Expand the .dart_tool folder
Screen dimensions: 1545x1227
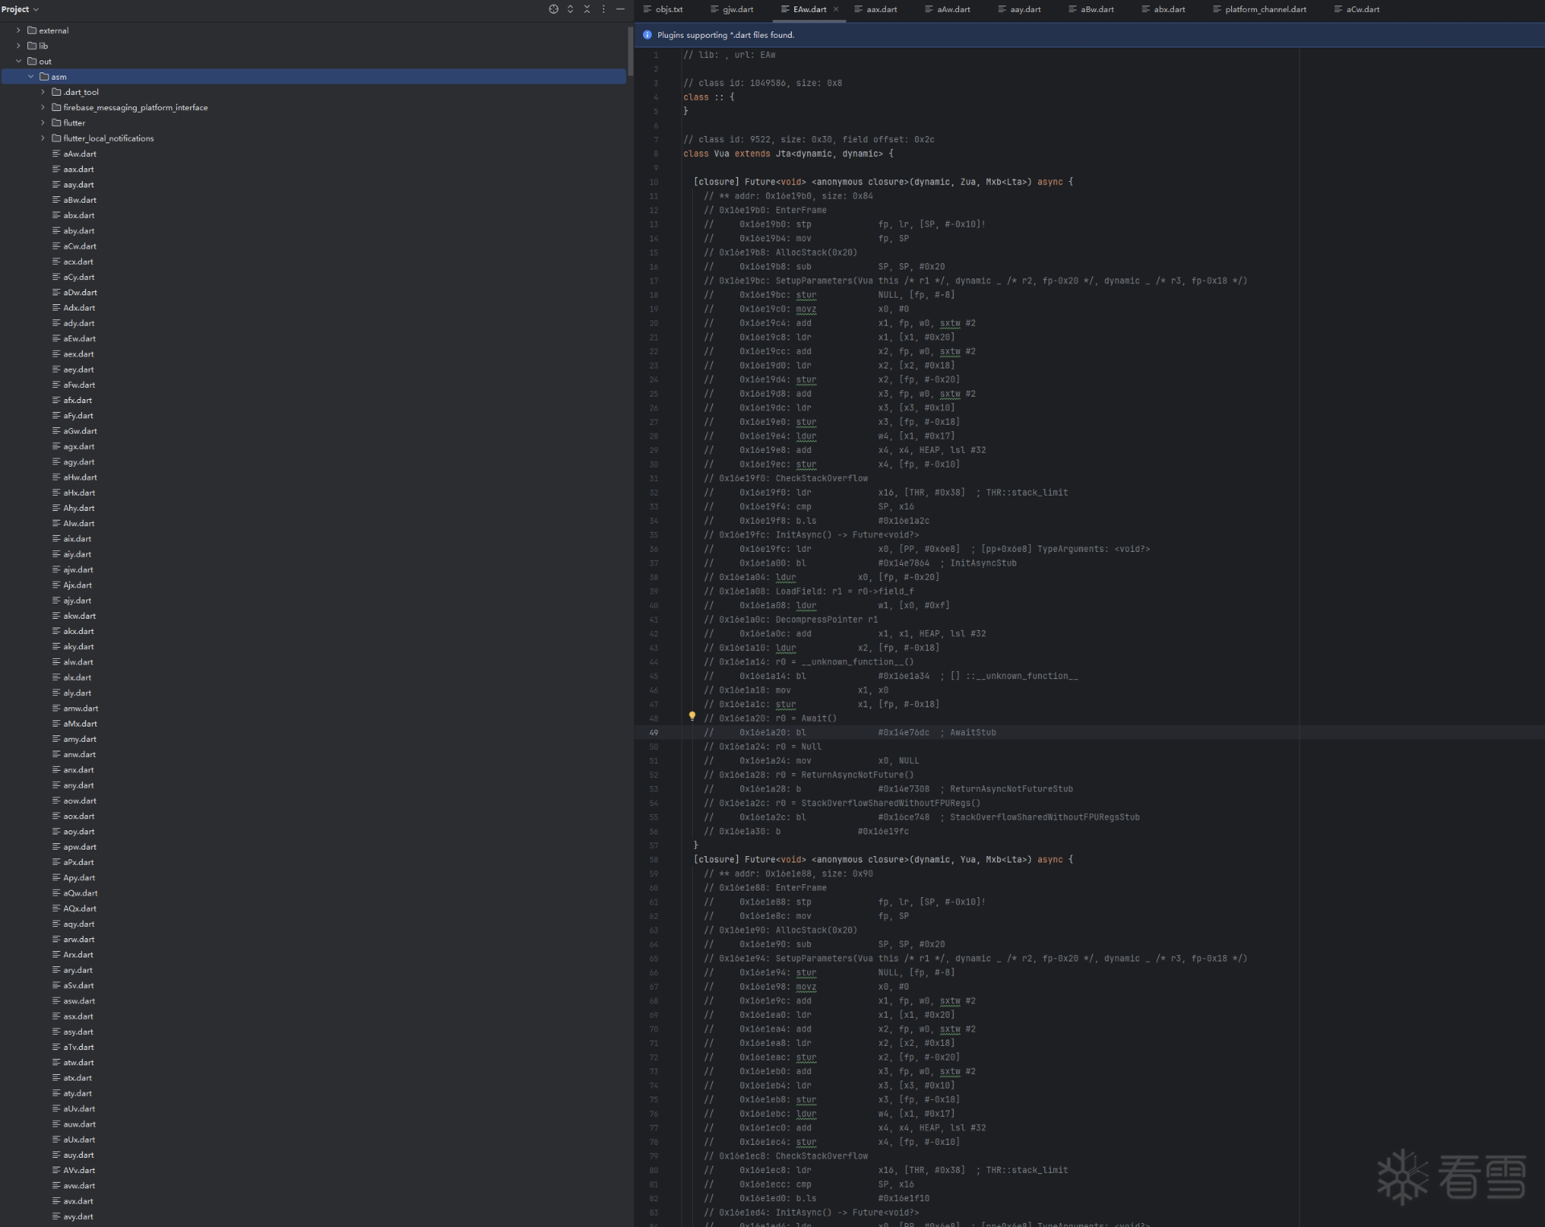43,93
